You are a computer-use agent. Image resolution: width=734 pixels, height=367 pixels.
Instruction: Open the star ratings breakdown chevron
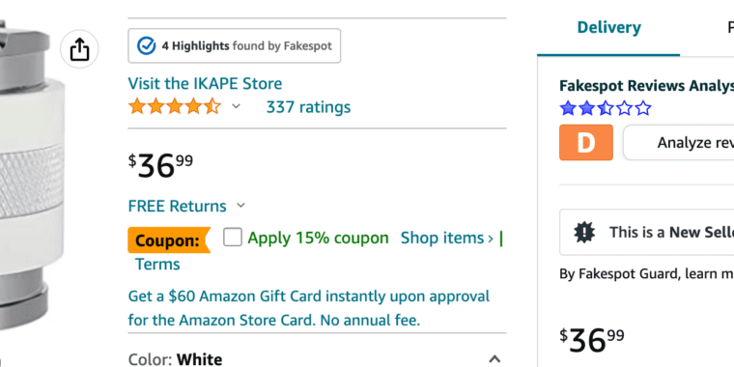tap(237, 107)
